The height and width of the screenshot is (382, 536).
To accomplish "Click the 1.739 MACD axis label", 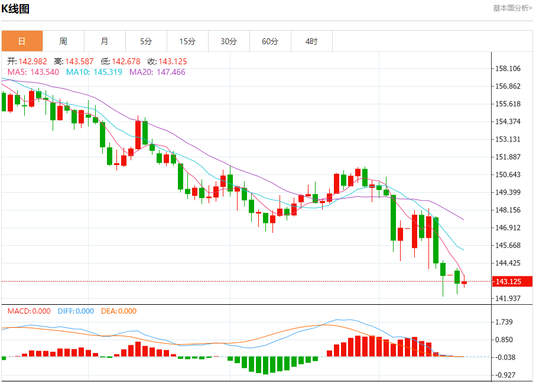I will (504, 322).
